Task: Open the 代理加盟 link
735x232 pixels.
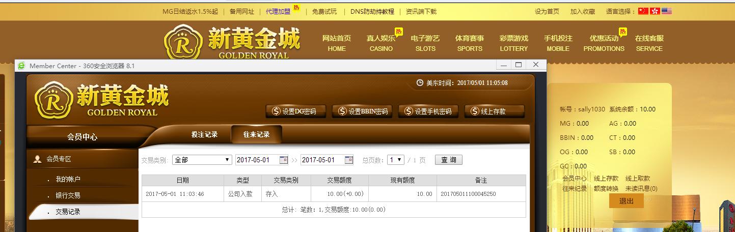Action: tap(278, 11)
